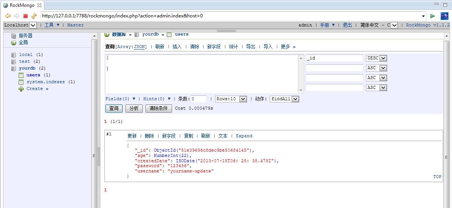The height and width of the screenshot is (208, 452).
Task: Click the table icon in the breadcrumb
Action: click(x=169, y=34)
